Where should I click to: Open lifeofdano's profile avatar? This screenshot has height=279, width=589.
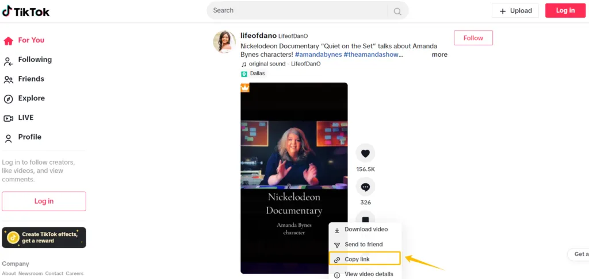[x=225, y=42]
